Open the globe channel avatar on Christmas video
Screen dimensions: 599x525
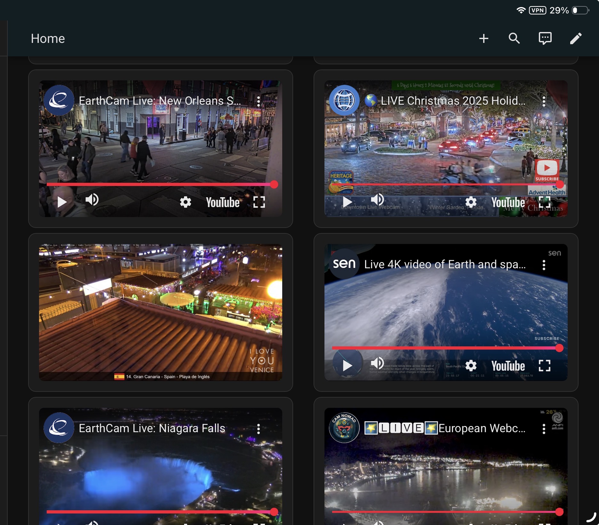click(344, 101)
